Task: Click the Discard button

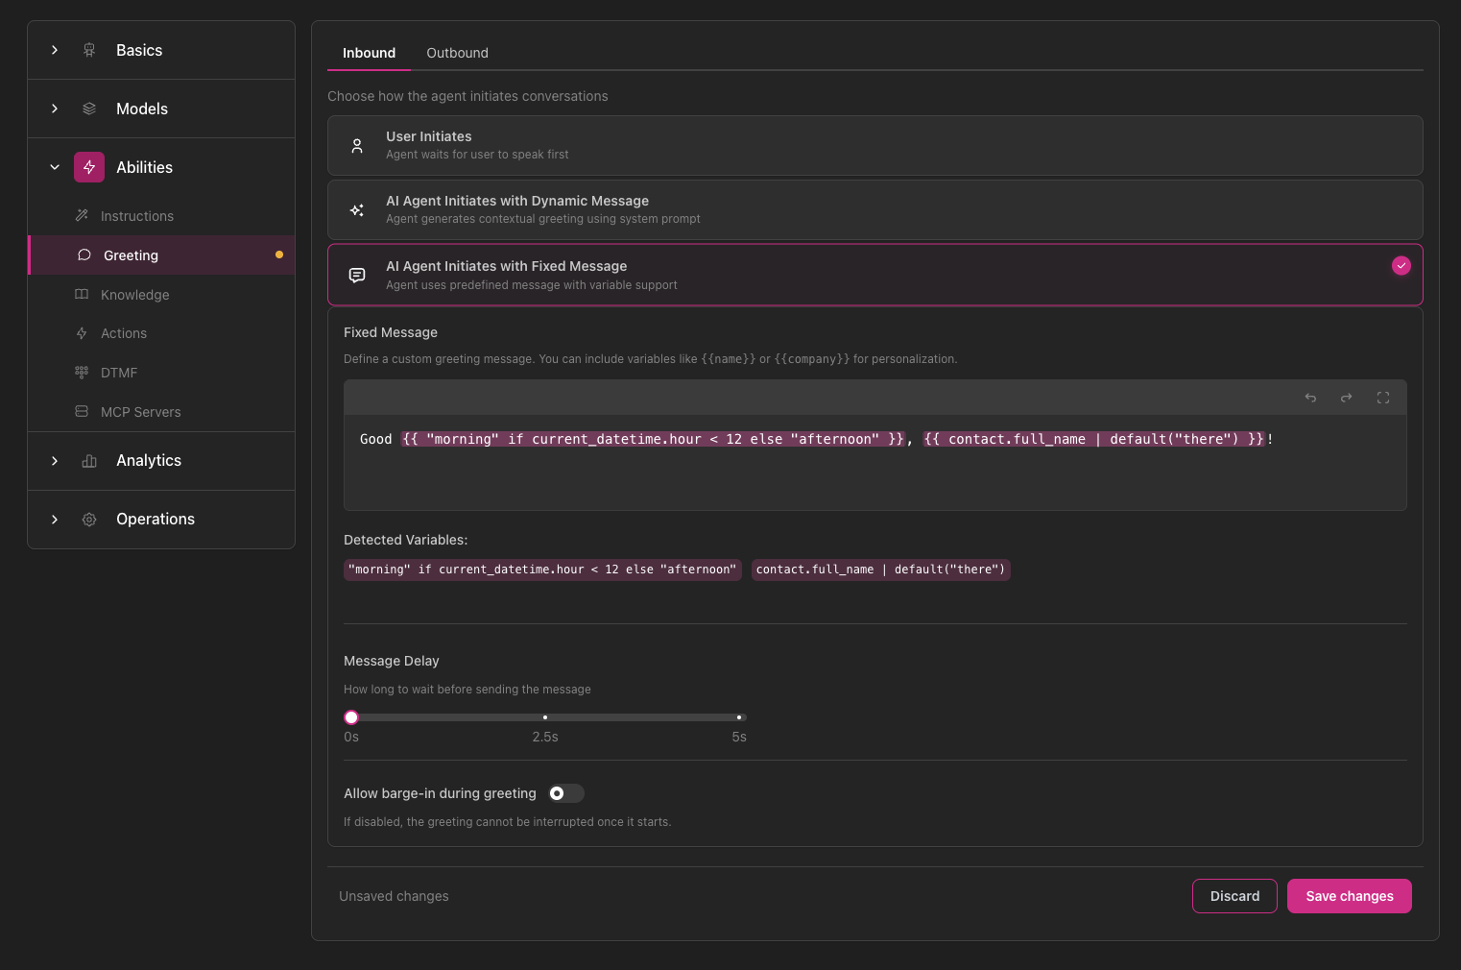Action: [x=1234, y=896]
